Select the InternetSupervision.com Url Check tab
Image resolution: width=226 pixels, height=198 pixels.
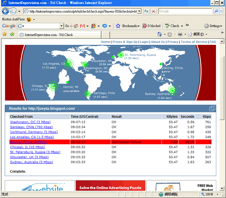(x=60, y=35)
